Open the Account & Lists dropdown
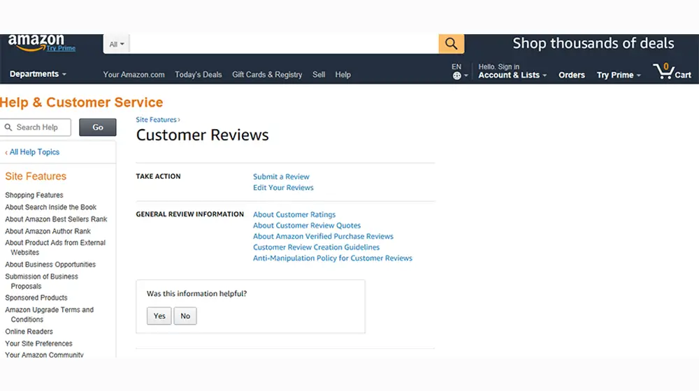This screenshot has height=391, width=699. pyautogui.click(x=512, y=75)
